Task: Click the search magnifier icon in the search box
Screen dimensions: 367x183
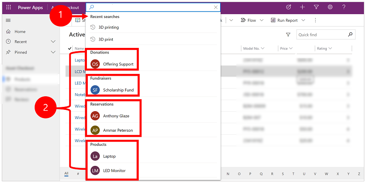Action: click(x=92, y=7)
